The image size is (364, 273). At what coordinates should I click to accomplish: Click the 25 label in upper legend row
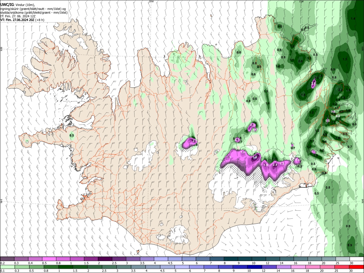pyautogui.click(x=337, y=263)
